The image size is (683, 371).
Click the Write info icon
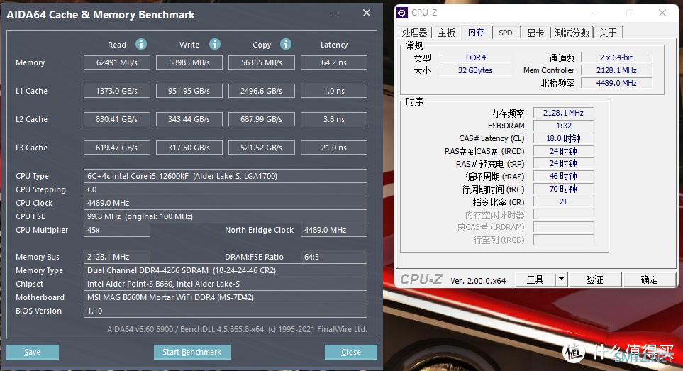[x=215, y=44]
